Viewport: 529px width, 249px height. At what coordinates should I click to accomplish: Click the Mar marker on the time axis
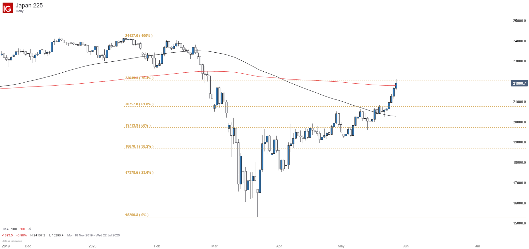tap(215, 246)
